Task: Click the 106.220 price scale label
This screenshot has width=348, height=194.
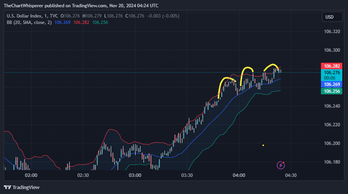Action: pyautogui.click(x=332, y=125)
